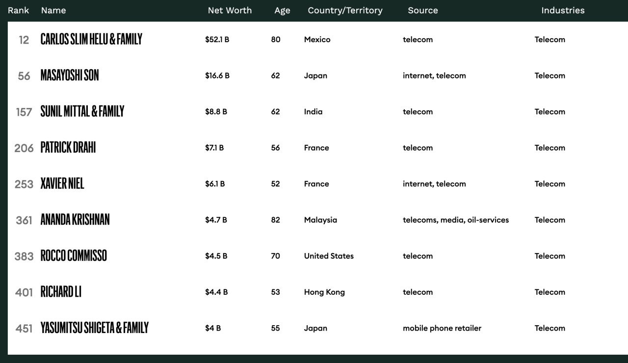Click source 'internet, telecom' in Xavier Niel row
Screen dimensions: 628x363
point(434,183)
